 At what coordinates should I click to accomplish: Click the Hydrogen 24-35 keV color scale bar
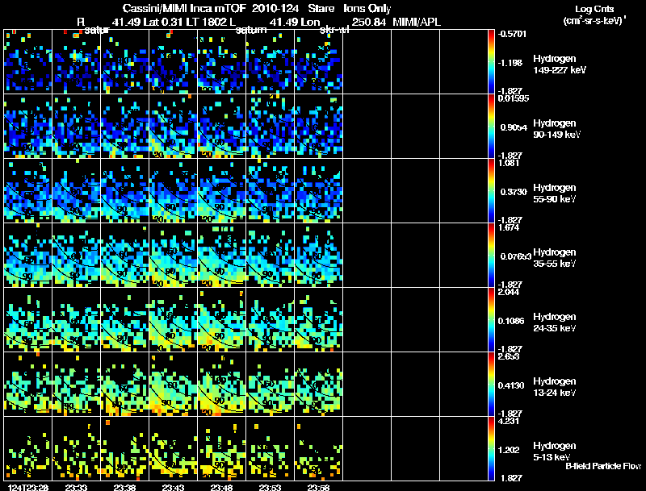491,320
